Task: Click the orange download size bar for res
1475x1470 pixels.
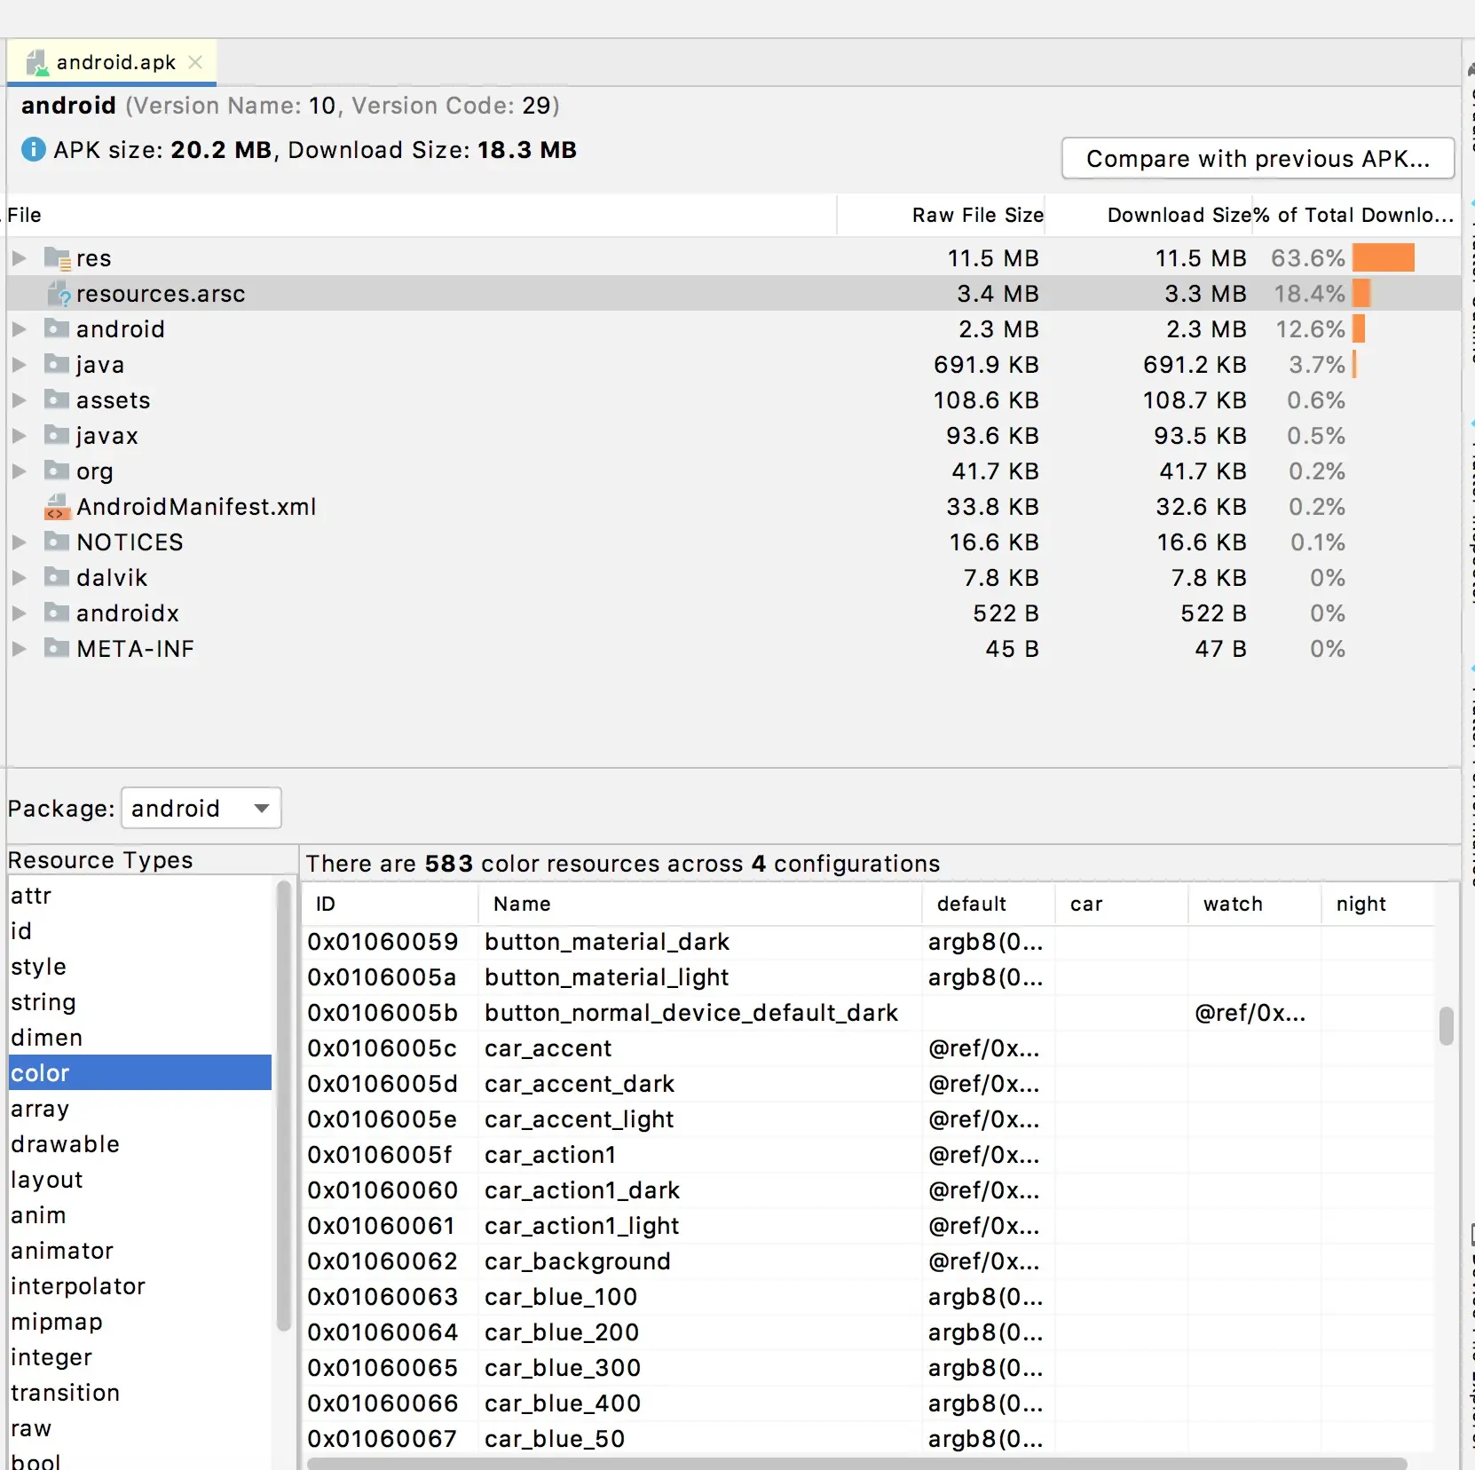Action: pyautogui.click(x=1382, y=257)
